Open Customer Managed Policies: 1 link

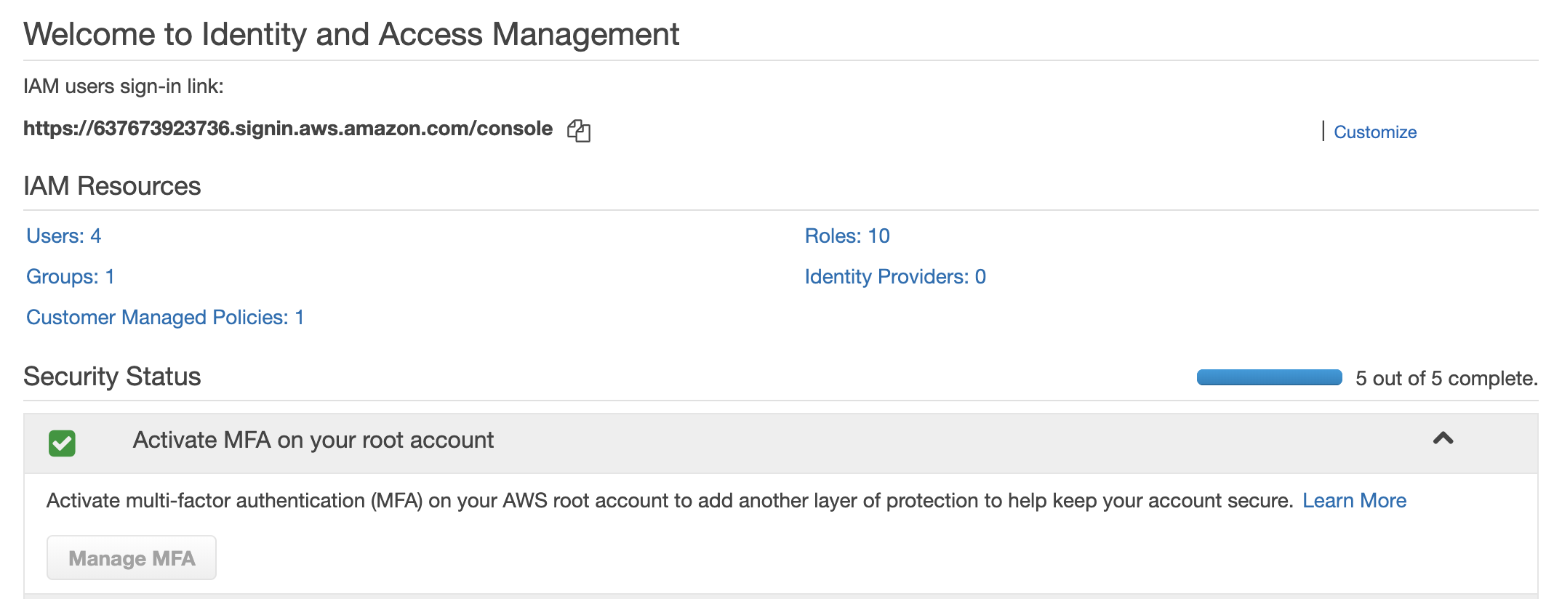[x=165, y=317]
